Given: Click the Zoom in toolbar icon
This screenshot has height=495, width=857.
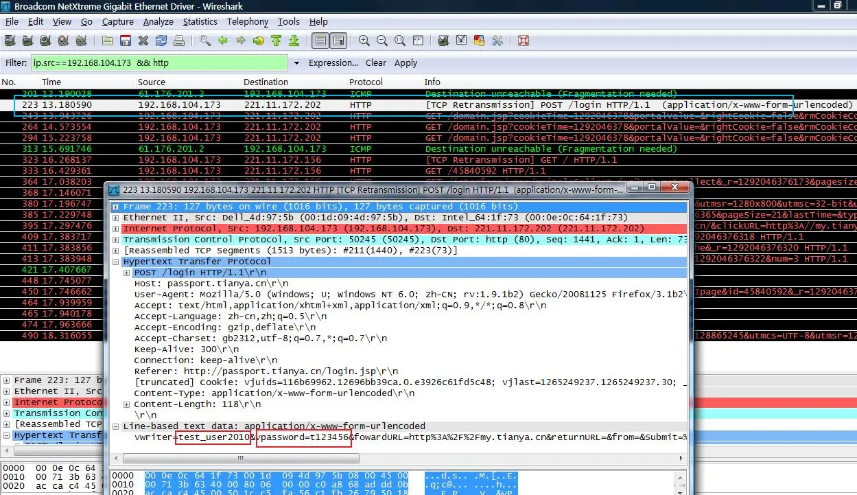Looking at the screenshot, I should click(364, 41).
